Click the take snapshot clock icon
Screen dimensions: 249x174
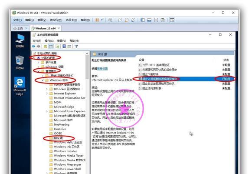120,20
